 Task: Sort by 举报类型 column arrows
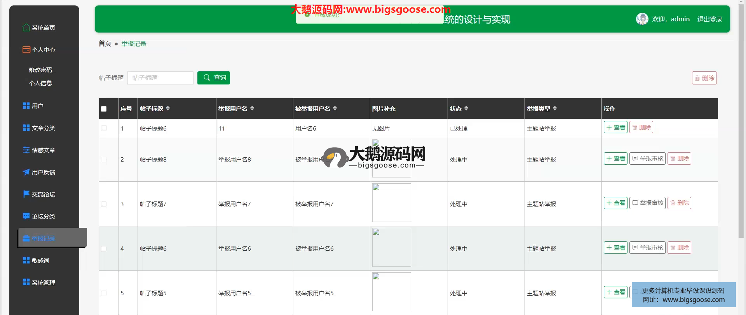[x=555, y=108]
